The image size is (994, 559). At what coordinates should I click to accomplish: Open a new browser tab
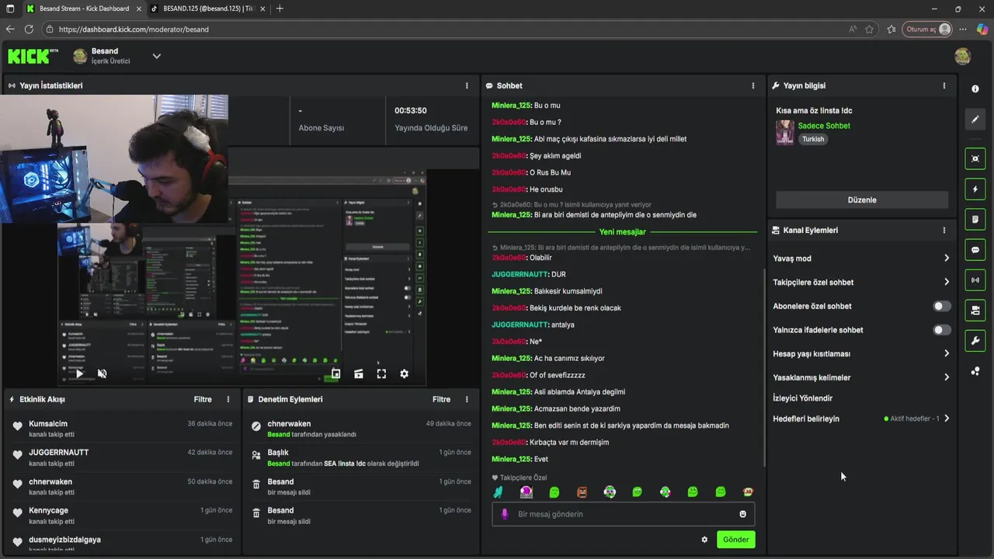[x=280, y=9]
